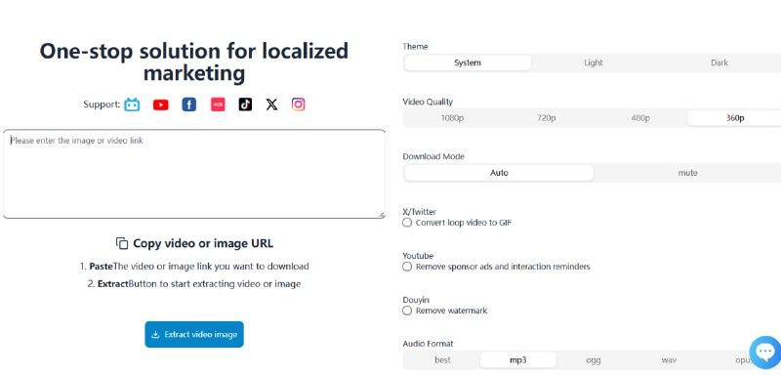Click the Facebook support icon
The width and height of the screenshot is (781, 375).
pyautogui.click(x=188, y=104)
